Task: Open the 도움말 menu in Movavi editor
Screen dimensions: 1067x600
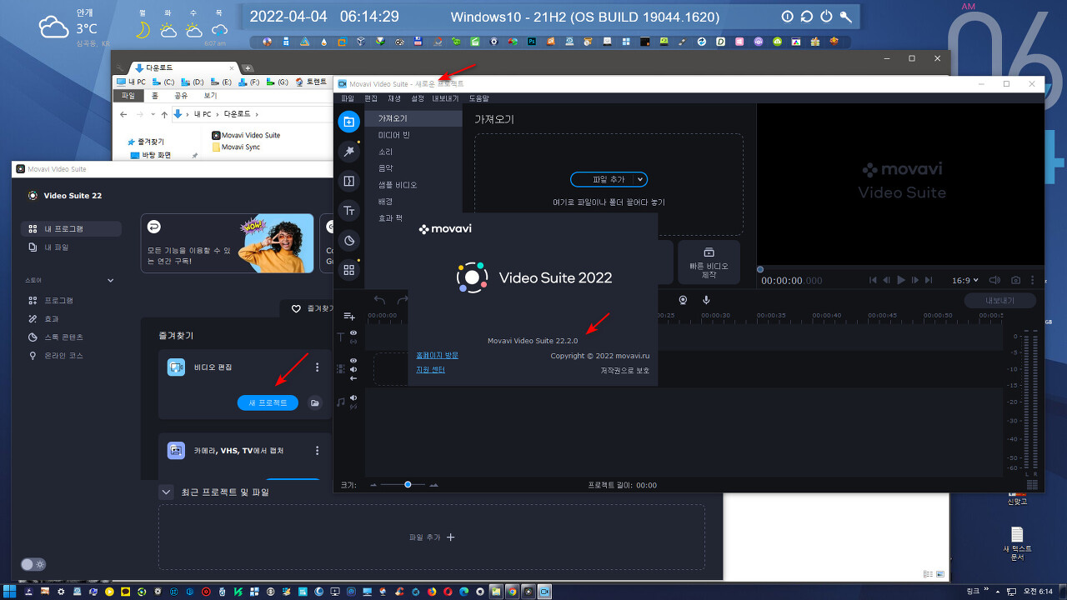Action: [478, 98]
